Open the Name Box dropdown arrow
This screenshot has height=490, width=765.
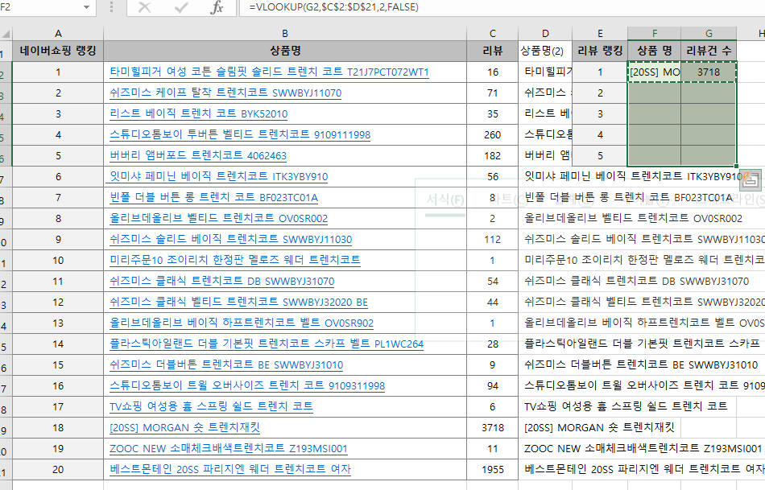pos(86,7)
